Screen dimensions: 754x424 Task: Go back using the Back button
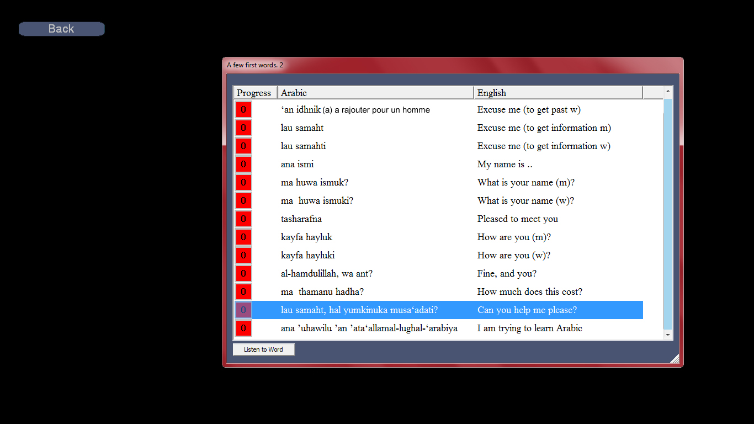(x=61, y=29)
